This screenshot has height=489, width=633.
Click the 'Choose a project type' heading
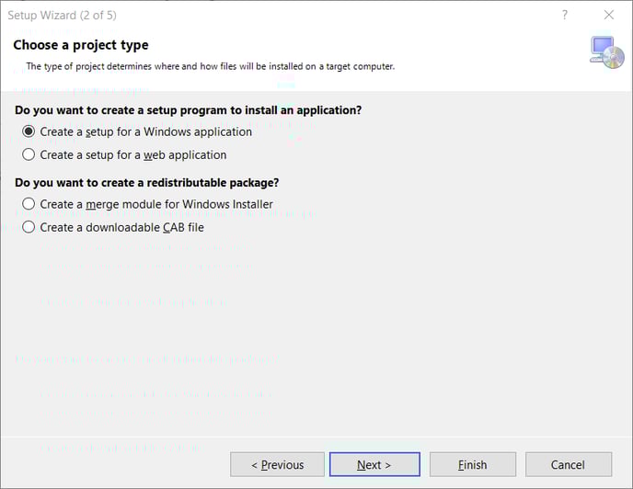(x=81, y=45)
